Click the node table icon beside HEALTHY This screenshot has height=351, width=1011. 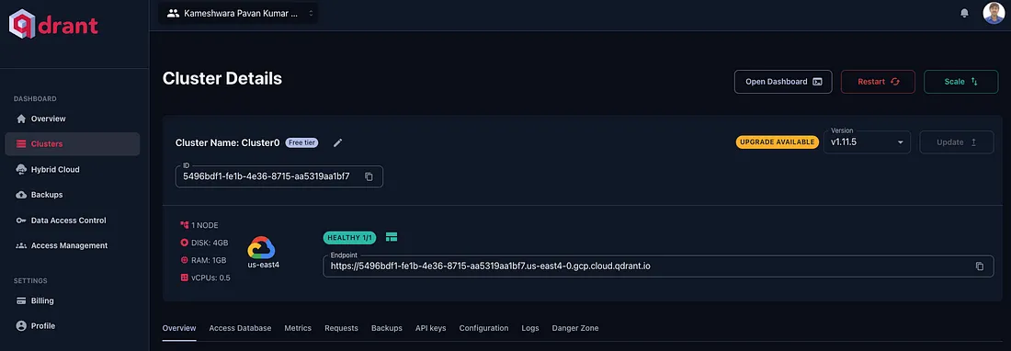tap(392, 237)
